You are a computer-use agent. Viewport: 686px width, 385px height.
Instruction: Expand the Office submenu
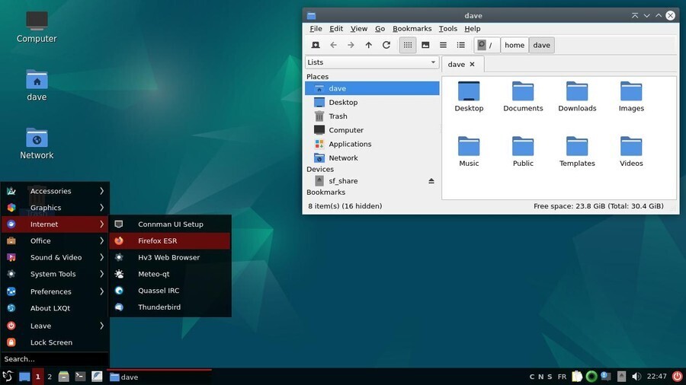(x=55, y=240)
